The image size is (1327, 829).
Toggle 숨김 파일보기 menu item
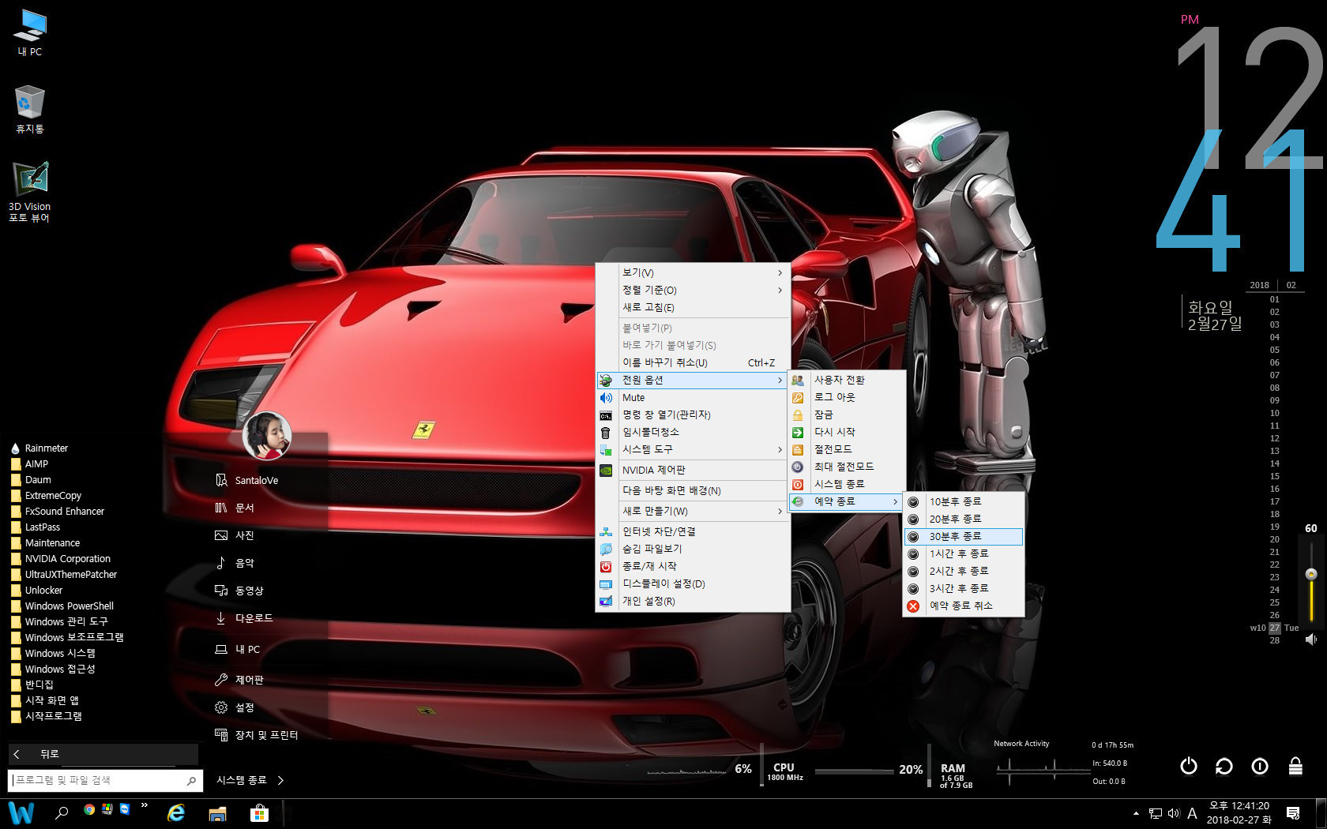coord(693,549)
